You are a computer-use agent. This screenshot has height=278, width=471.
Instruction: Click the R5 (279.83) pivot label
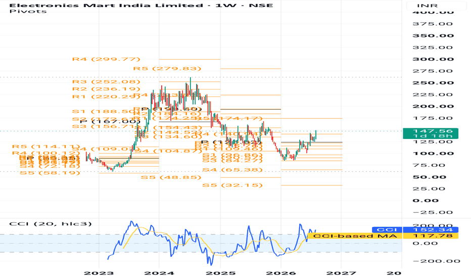tap(167, 69)
